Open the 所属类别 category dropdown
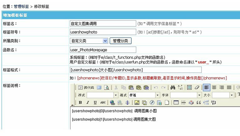The width and height of the screenshot is (240, 136). pyautogui.click(x=105, y=41)
